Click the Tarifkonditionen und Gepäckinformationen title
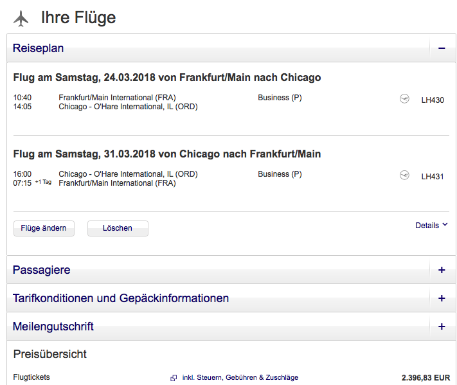 [121, 298]
